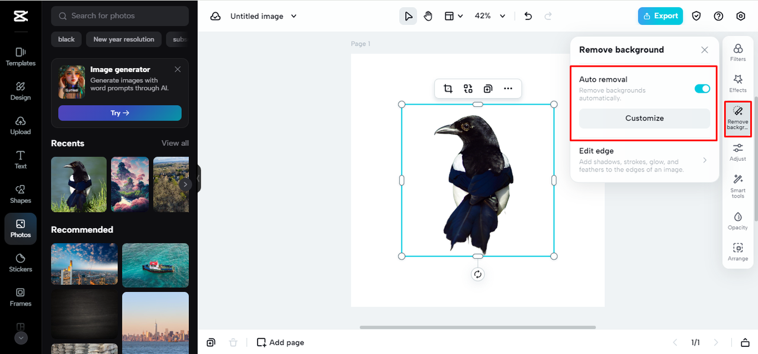Open Smart tools

coord(738,186)
